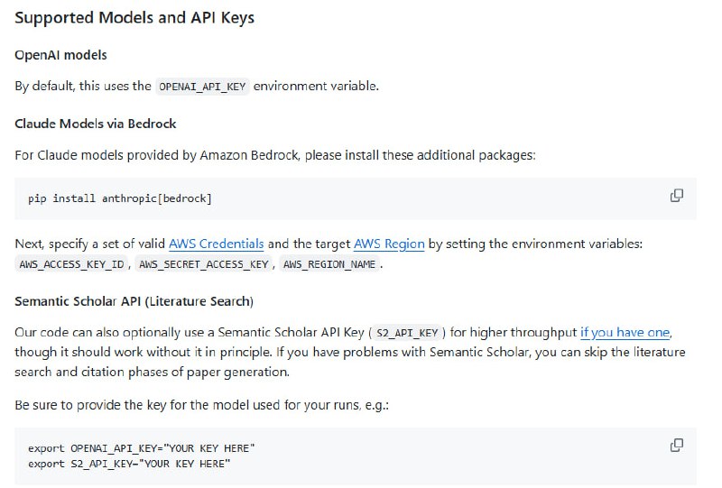Click the inline OPENAI_API_KEY code in the paragraph
This screenshot has width=722, height=488.
(x=202, y=87)
